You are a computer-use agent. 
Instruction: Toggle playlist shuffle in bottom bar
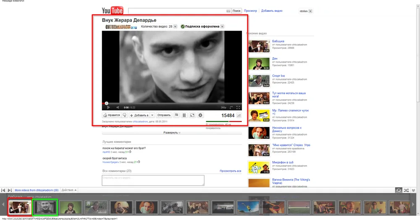click(407, 190)
